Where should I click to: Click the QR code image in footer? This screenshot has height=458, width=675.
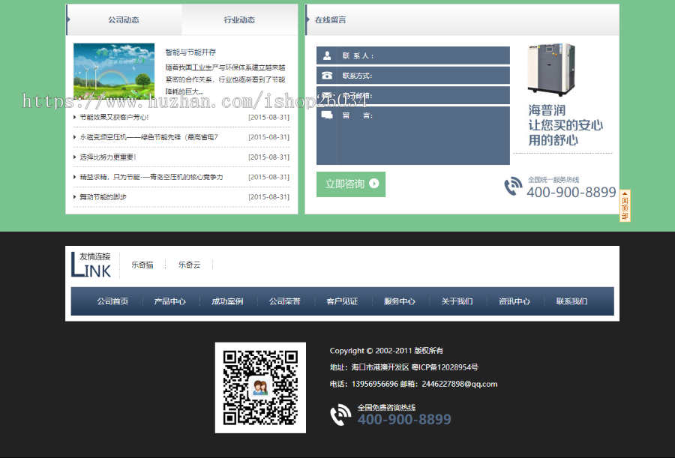(x=260, y=388)
